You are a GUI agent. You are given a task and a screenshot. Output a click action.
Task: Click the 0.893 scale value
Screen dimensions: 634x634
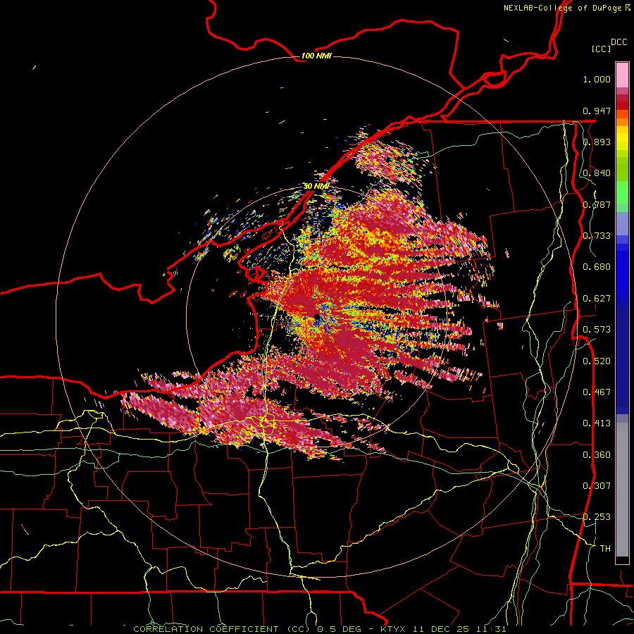597,142
